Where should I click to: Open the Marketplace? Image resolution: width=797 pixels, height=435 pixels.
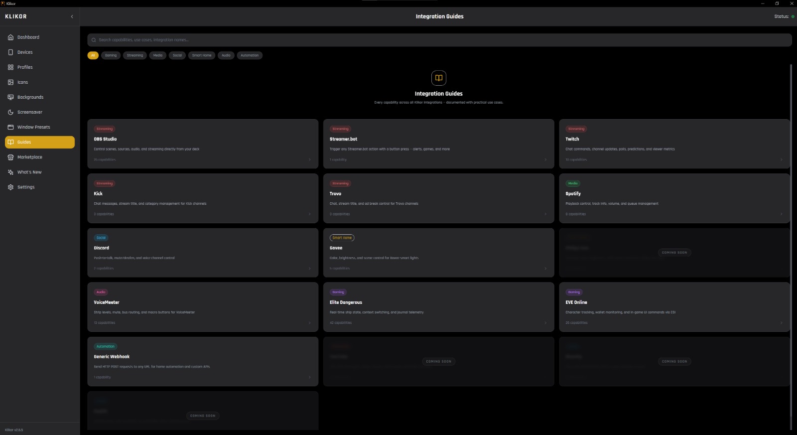pos(40,157)
